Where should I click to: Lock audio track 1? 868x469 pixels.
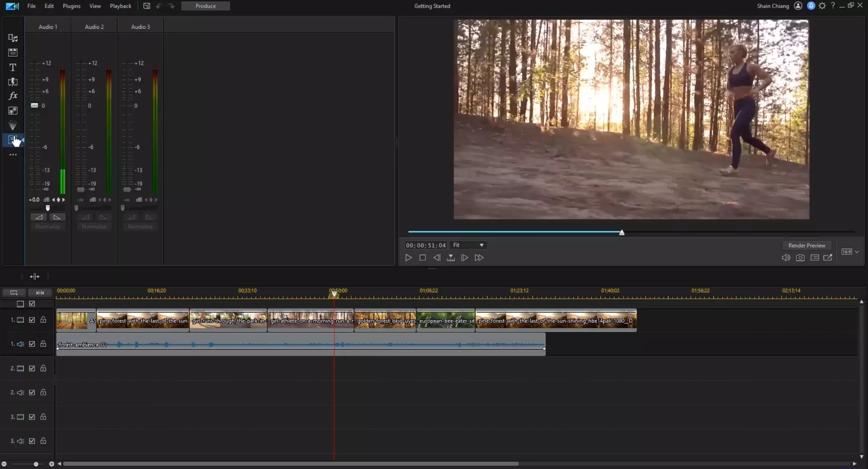point(43,344)
